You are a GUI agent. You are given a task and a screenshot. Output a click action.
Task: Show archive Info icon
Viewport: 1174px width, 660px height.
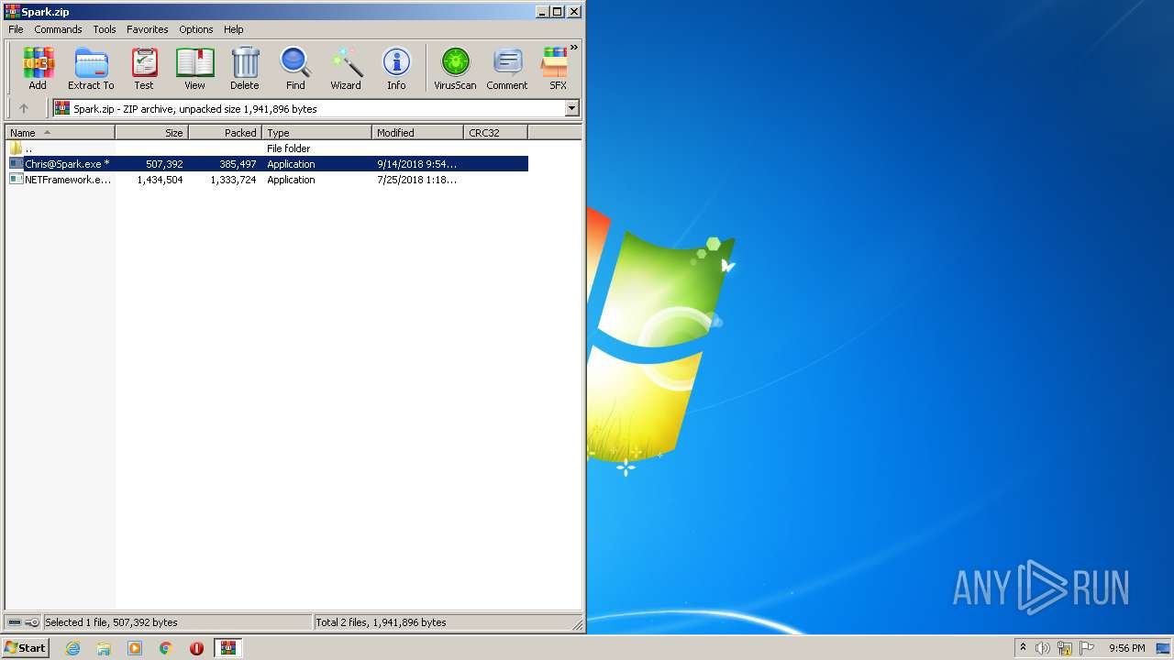coord(396,69)
